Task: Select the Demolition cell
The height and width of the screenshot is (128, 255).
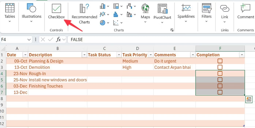Action: [58, 67]
